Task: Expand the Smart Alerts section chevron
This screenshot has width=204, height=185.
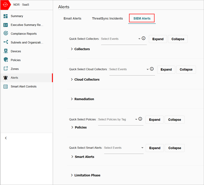Action: click(72, 157)
